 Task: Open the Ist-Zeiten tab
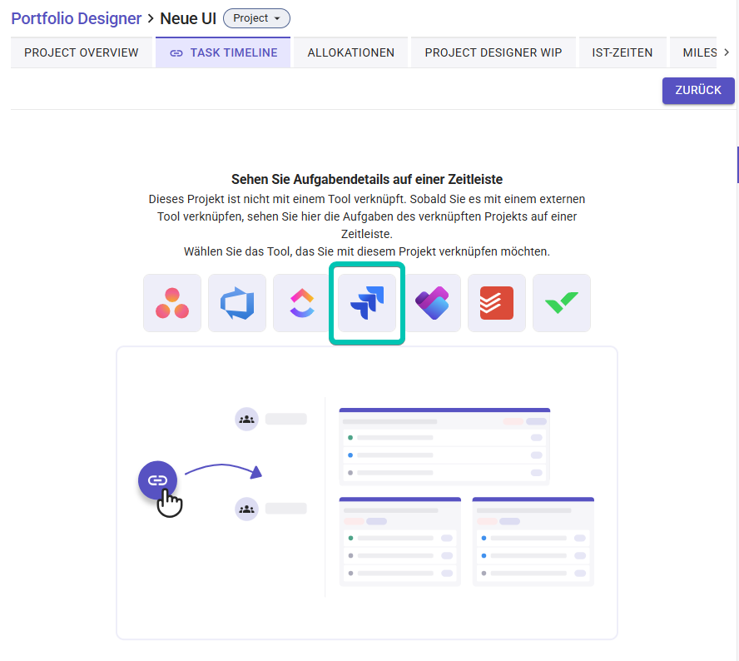(x=622, y=52)
